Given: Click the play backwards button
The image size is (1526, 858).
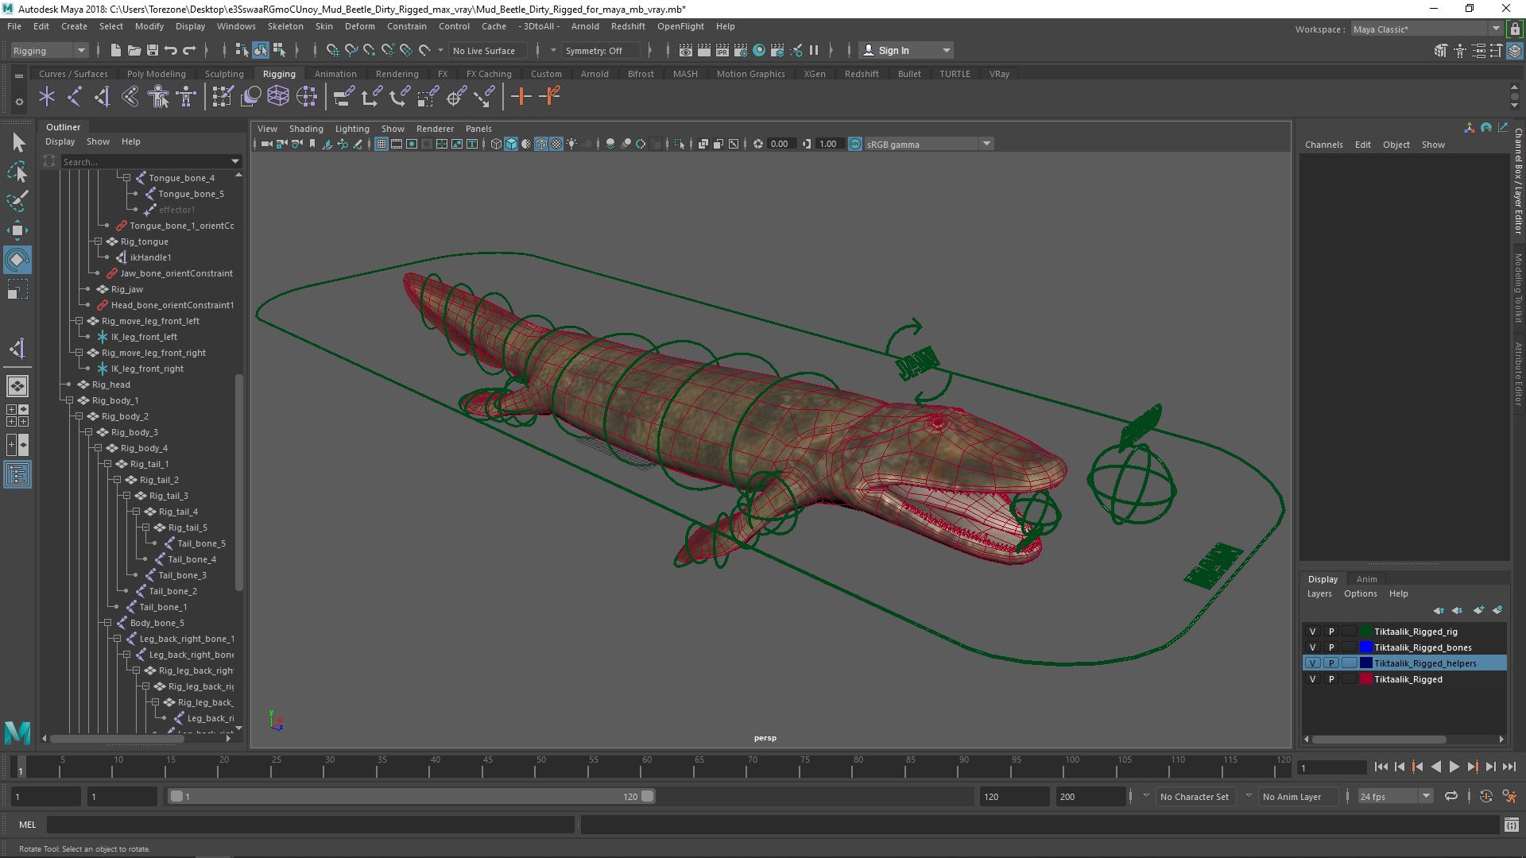Looking at the screenshot, I should [x=1435, y=767].
